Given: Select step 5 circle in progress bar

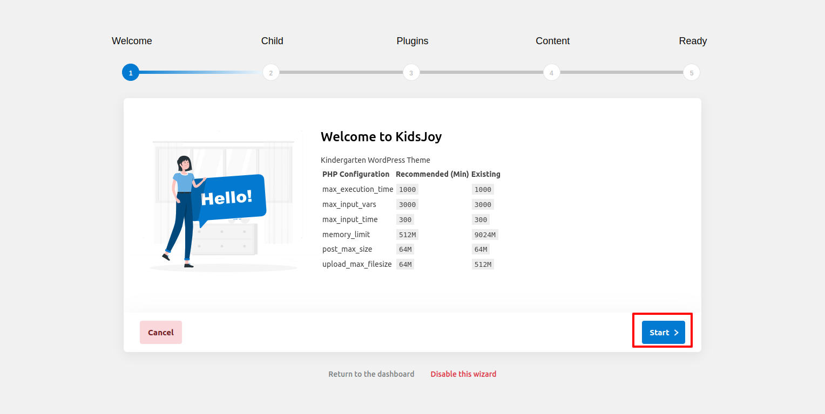Looking at the screenshot, I should [692, 72].
